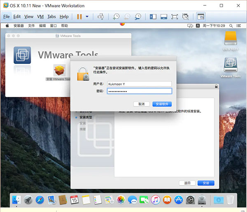Open the 帮助 menu in macOS menu bar

click(65, 26)
